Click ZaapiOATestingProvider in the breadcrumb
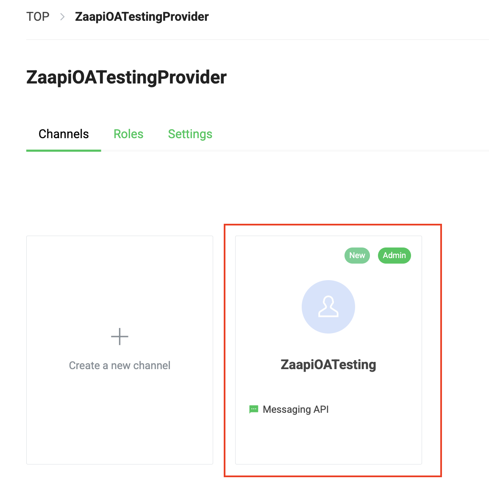This screenshot has height=495, width=489. click(x=142, y=17)
